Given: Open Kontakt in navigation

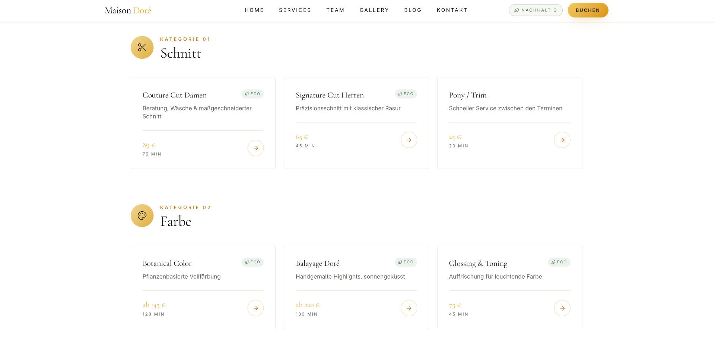Looking at the screenshot, I should (x=452, y=10).
